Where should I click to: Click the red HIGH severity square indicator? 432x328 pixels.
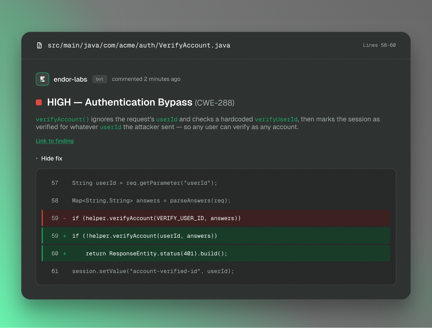pyautogui.click(x=39, y=102)
